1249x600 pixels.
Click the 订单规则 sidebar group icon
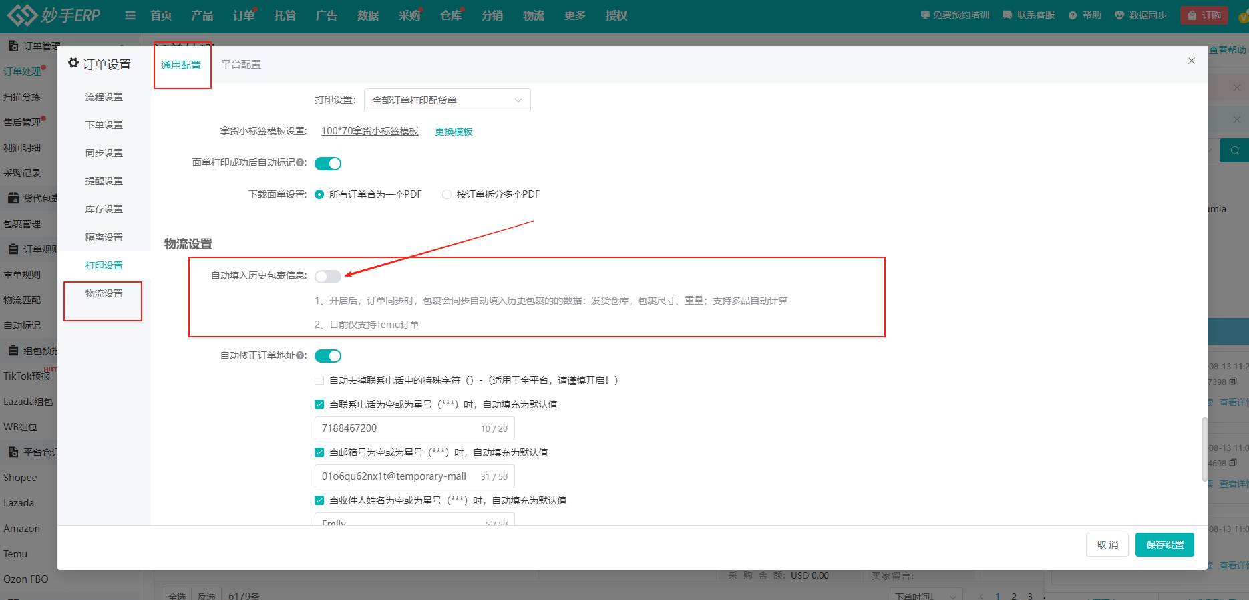point(13,249)
